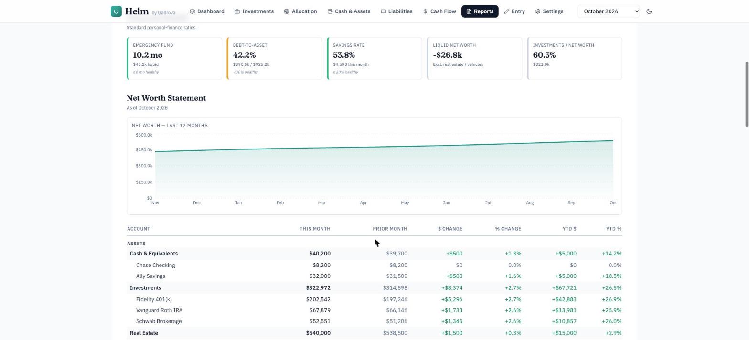Select the Real Estate group row

pyautogui.click(x=374, y=333)
